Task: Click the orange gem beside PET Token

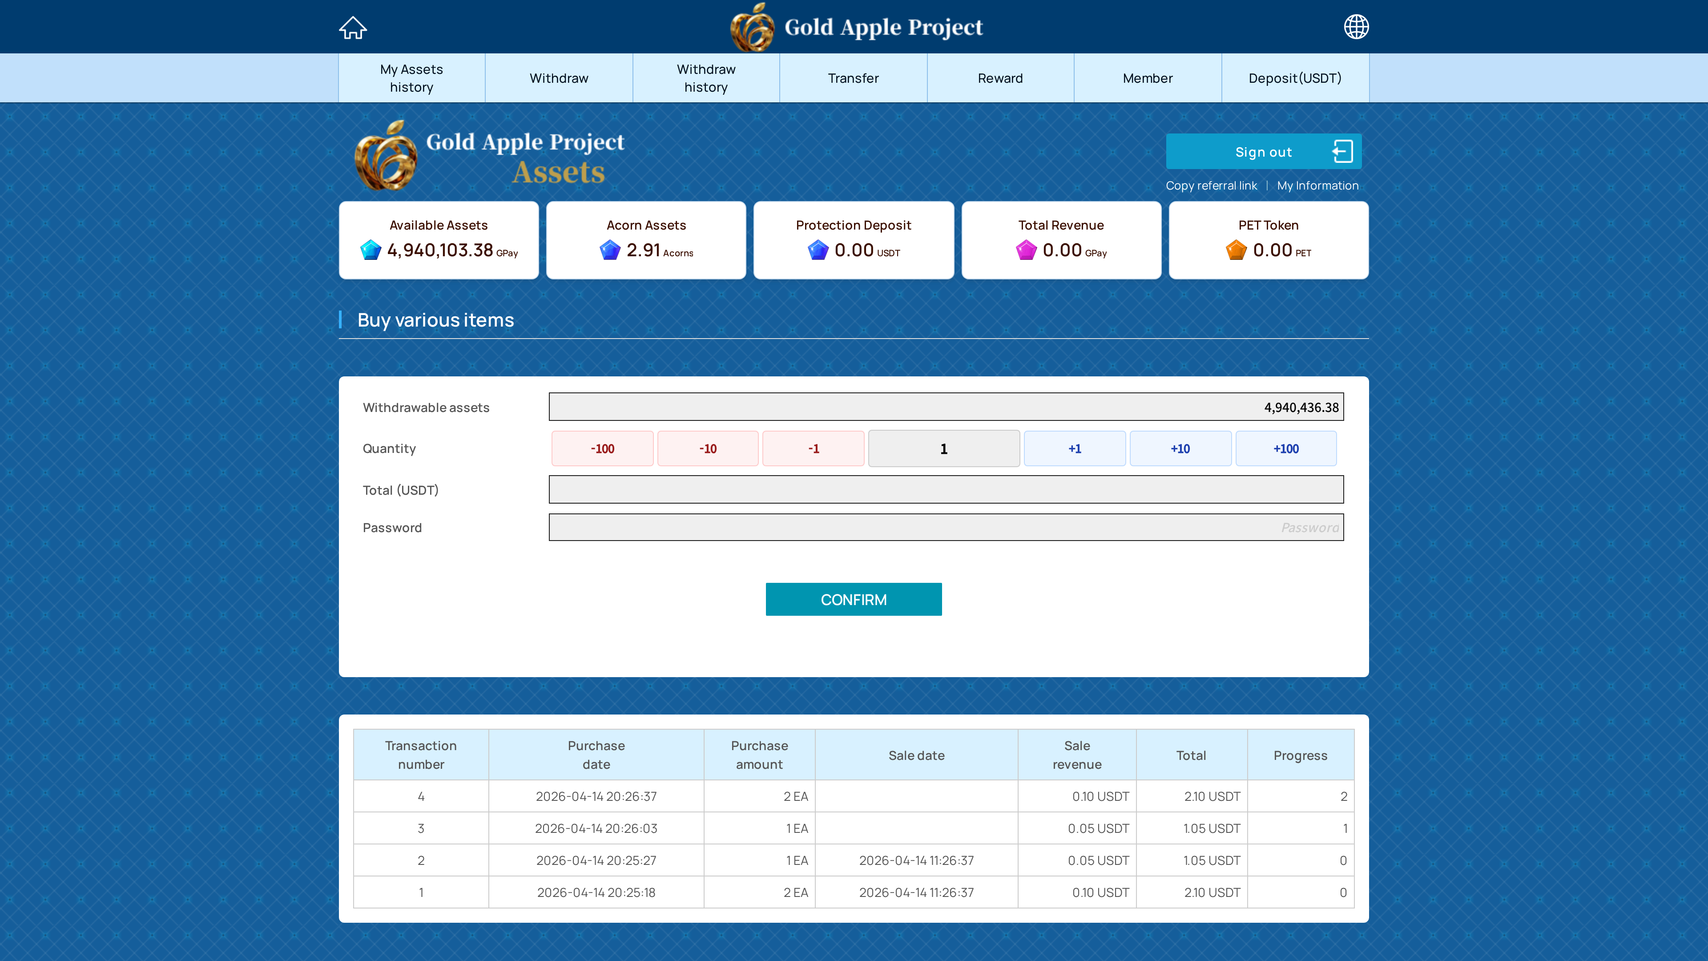Action: [x=1236, y=250]
